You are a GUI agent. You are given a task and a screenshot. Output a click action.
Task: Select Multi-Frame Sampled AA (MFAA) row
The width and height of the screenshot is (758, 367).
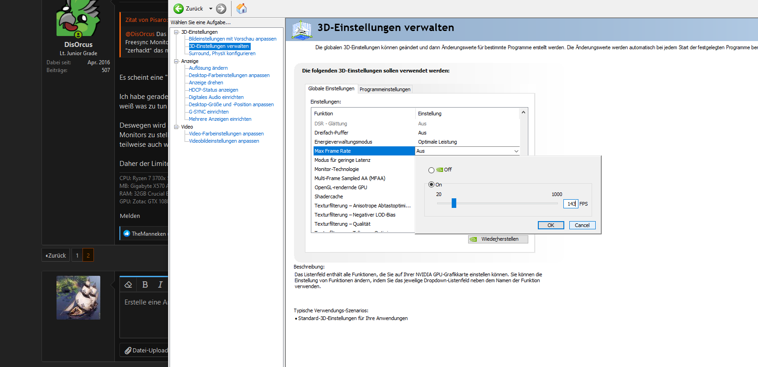[x=364, y=178]
